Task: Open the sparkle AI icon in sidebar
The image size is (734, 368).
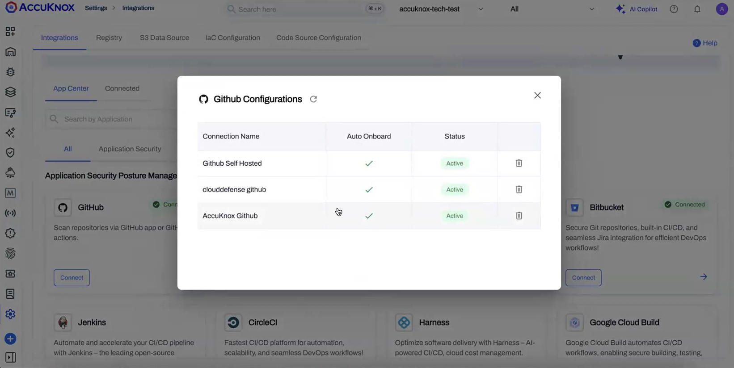Action: [x=10, y=133]
